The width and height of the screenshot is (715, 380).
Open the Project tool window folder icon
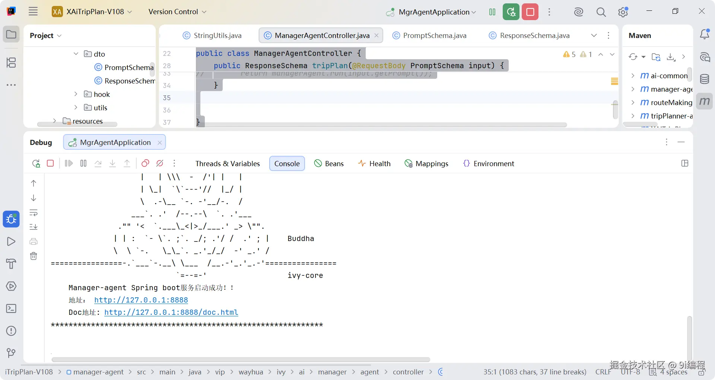(x=11, y=35)
